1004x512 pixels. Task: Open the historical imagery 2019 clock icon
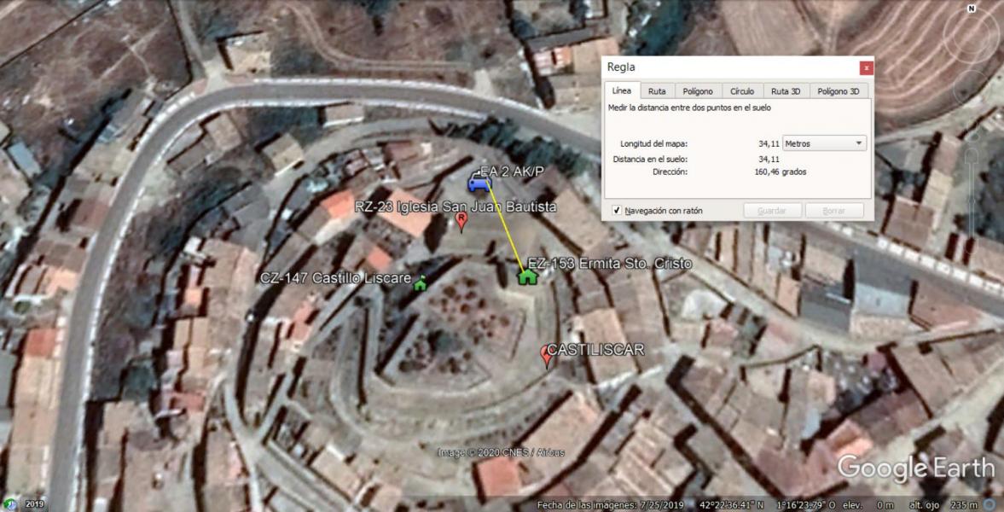10,504
